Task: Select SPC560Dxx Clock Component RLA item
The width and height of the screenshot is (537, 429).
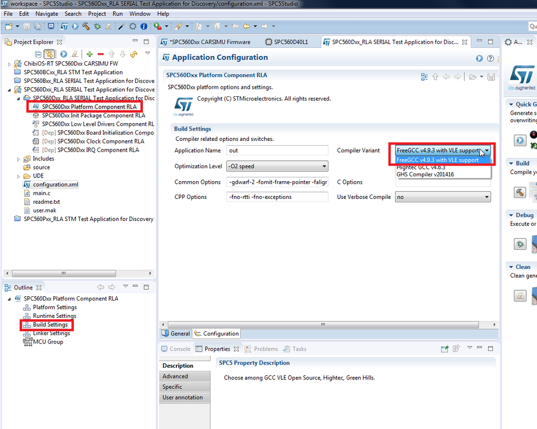Action: click(101, 141)
